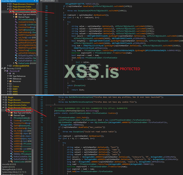Click the upper Assembly Explorer scrollbar thumb
This screenshot has width=183, height=175.
point(37,37)
